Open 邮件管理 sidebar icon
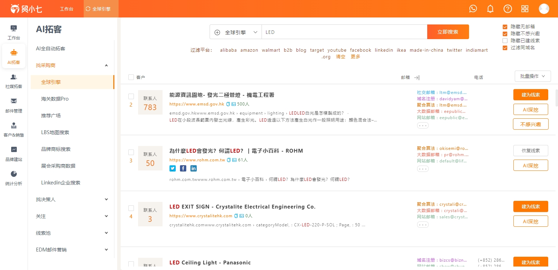This screenshot has height=270, width=558. click(14, 105)
